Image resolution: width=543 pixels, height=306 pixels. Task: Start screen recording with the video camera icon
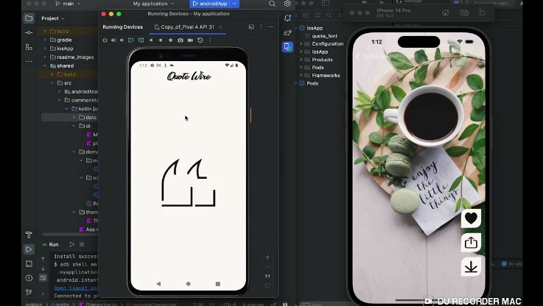(x=190, y=40)
